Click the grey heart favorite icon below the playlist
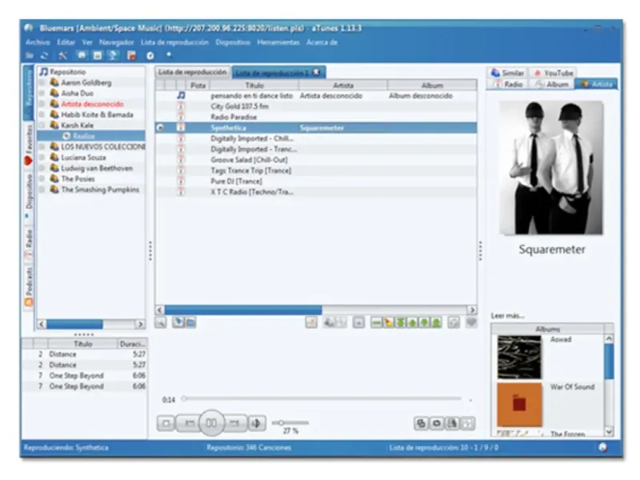The height and width of the screenshot is (480, 640). [471, 322]
